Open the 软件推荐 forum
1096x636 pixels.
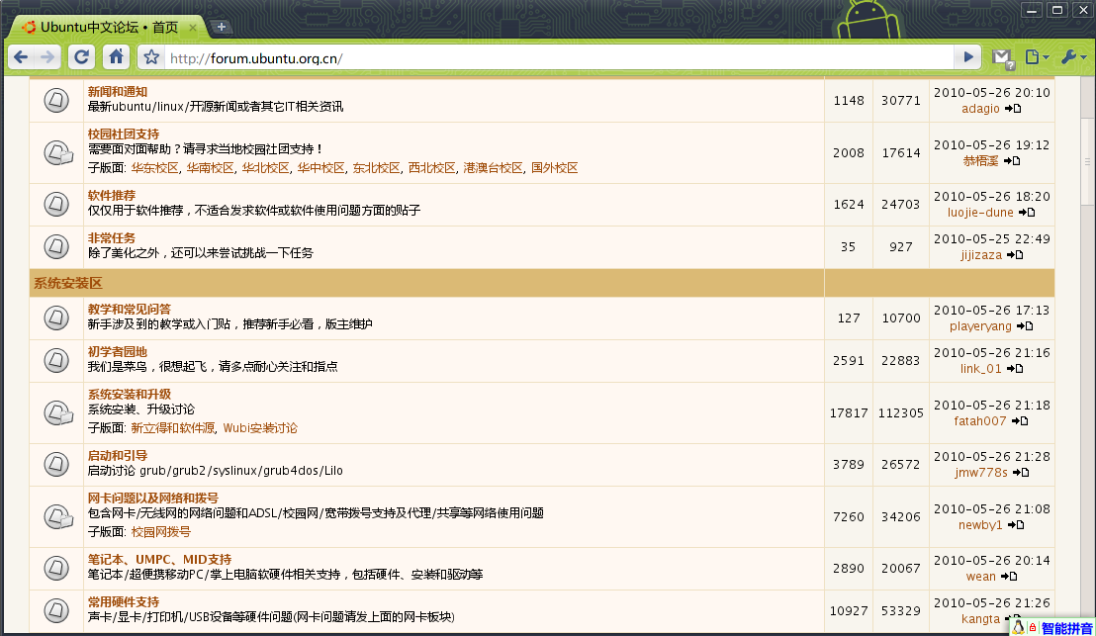[x=112, y=196]
